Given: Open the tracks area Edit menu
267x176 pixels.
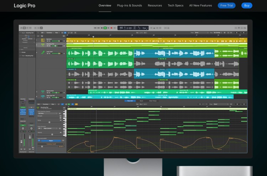Looking at the screenshot, I should (42, 33).
